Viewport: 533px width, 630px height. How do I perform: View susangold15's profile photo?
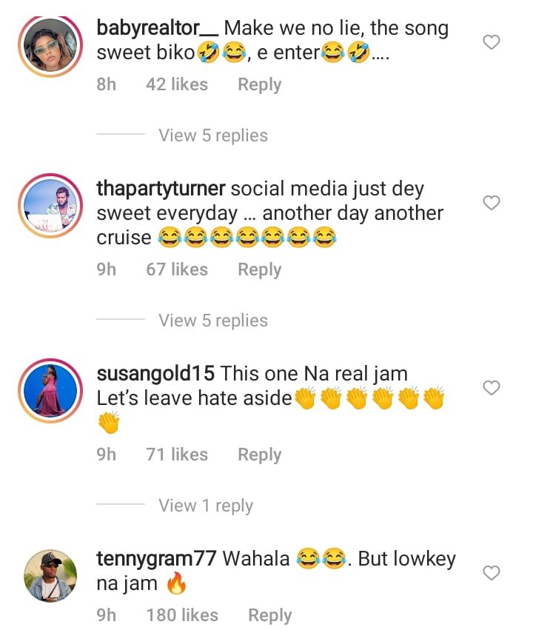[50, 389]
